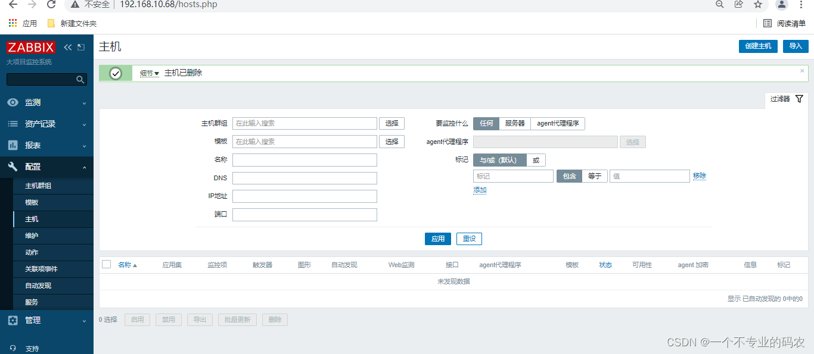This screenshot has width=814, height=354.
Task: Click the not-secure warning icon
Action: coord(74,4)
